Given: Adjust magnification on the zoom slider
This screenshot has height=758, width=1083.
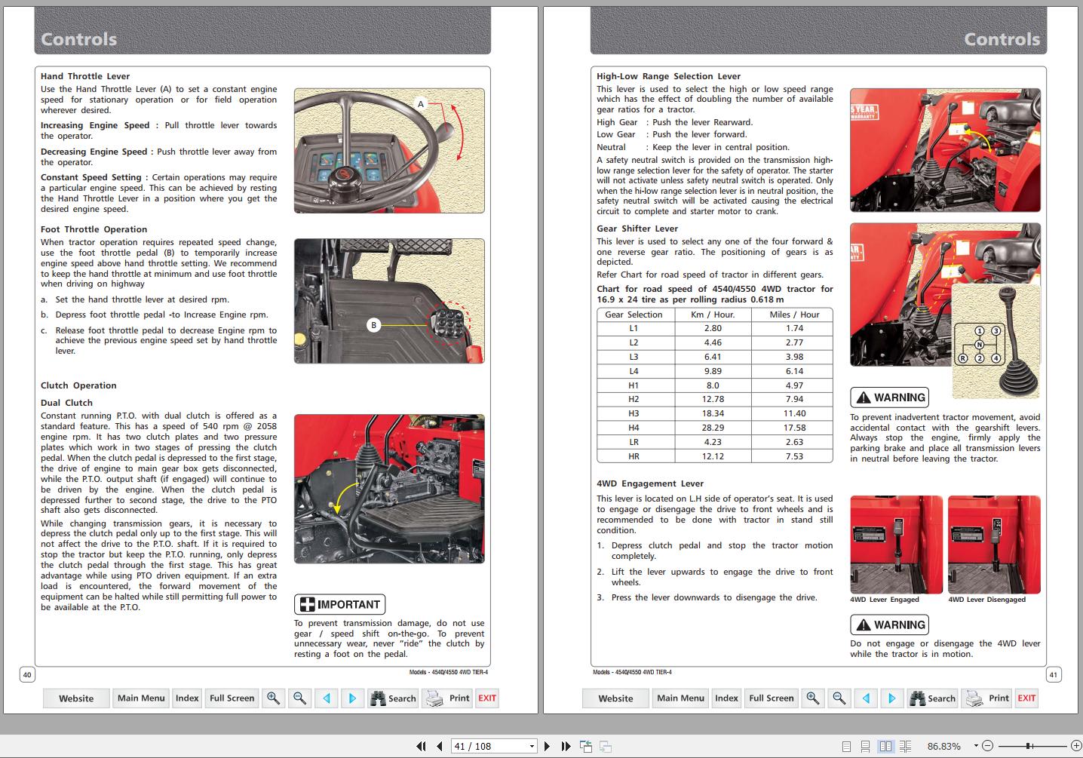Looking at the screenshot, I should click(x=1029, y=745).
